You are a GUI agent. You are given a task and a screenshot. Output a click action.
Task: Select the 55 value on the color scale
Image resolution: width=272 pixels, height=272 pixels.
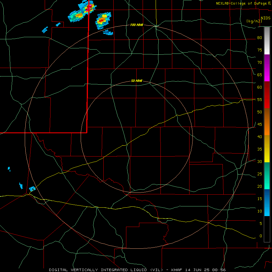[260, 100]
